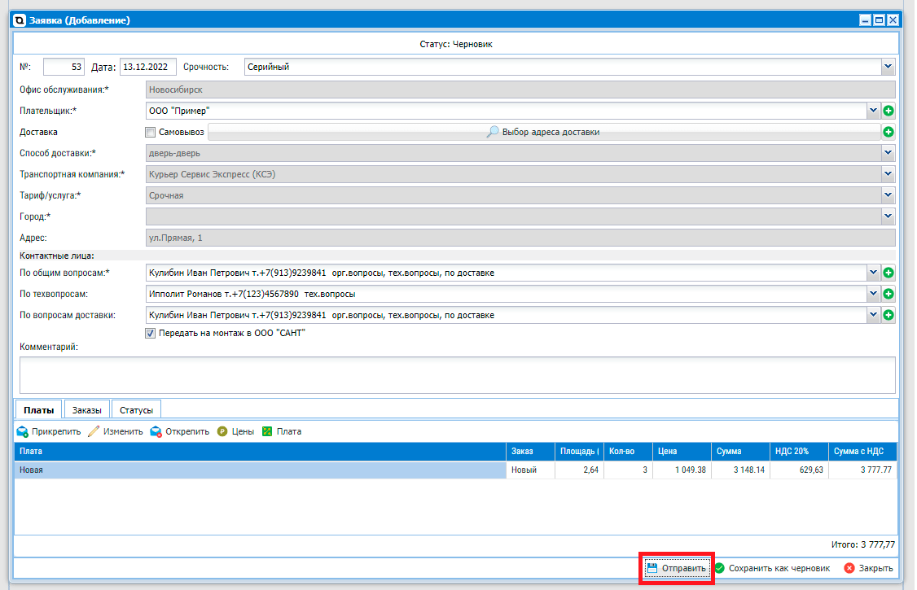Select the Новая row in the boards table
Image resolution: width=917 pixels, height=590 pixels.
261,470
